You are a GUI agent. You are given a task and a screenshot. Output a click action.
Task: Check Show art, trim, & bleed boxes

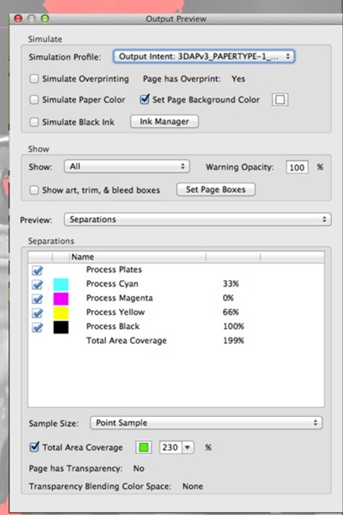coord(33,190)
